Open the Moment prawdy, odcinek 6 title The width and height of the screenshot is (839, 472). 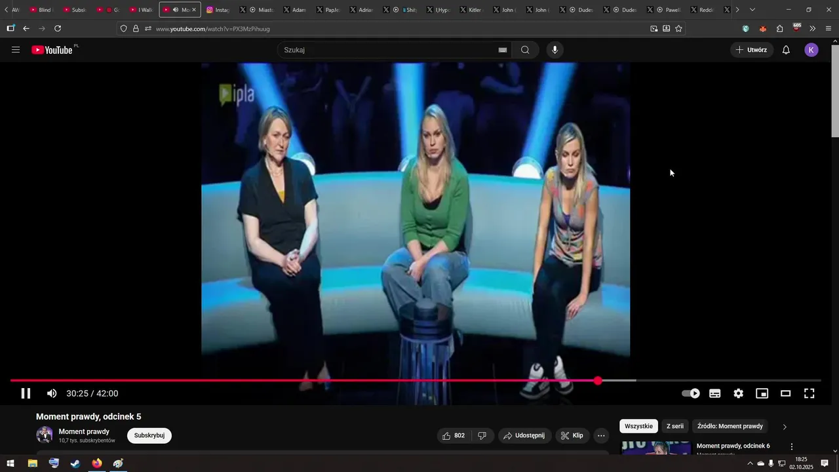(733, 446)
